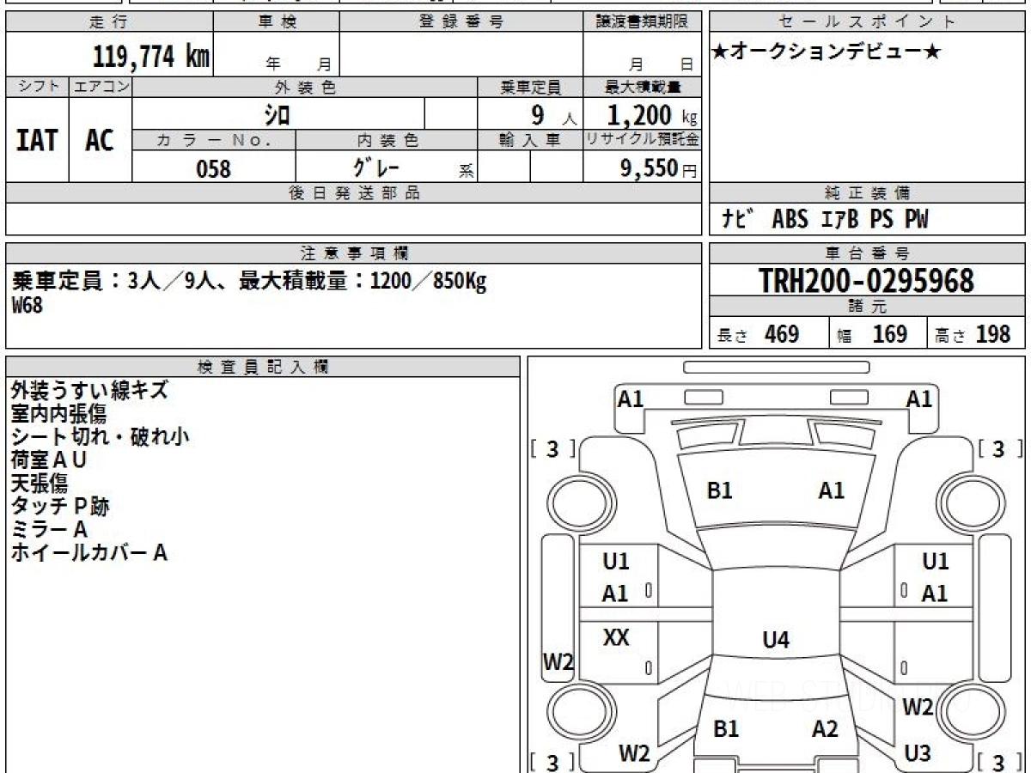Select the 天張傷 inspector note
This screenshot has width=1031, height=773.
(x=39, y=483)
